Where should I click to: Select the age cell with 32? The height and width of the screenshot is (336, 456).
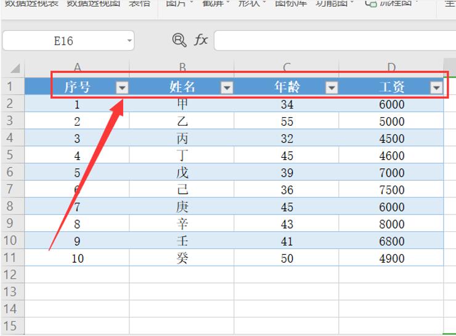[287, 138]
